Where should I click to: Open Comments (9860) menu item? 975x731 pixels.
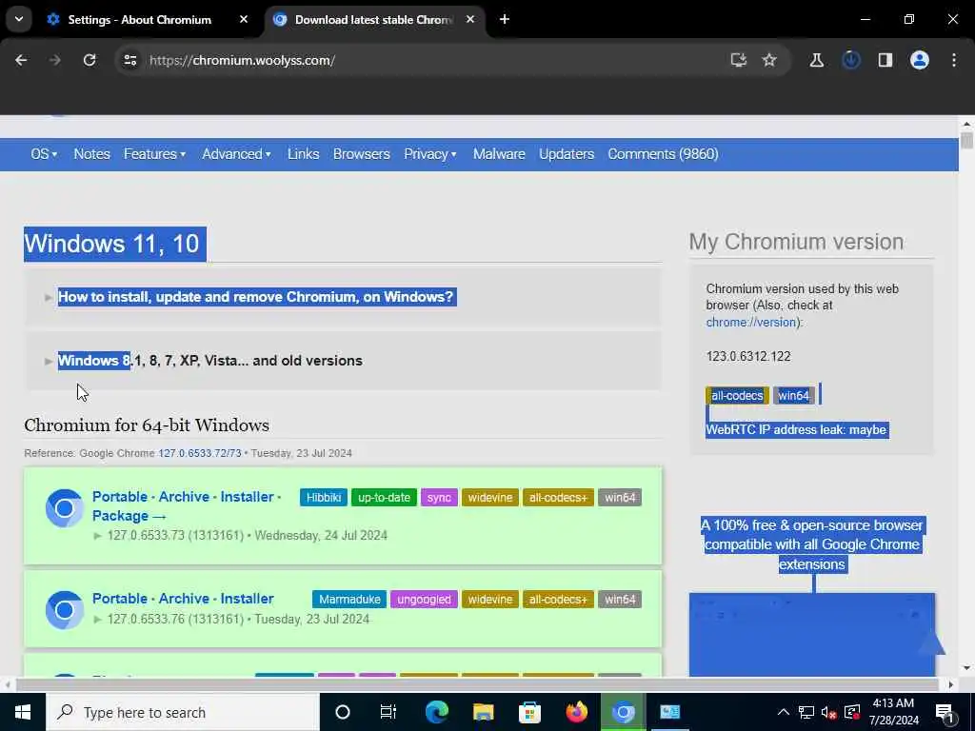[x=663, y=154]
